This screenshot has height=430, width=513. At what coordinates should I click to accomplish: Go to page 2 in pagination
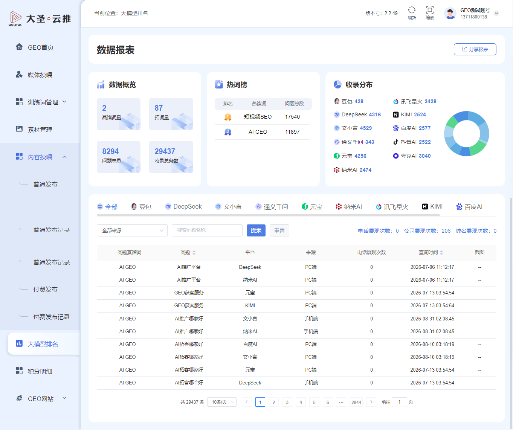click(274, 402)
